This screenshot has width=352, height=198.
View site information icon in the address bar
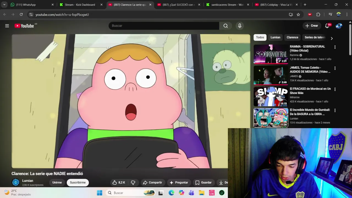click(x=31, y=15)
